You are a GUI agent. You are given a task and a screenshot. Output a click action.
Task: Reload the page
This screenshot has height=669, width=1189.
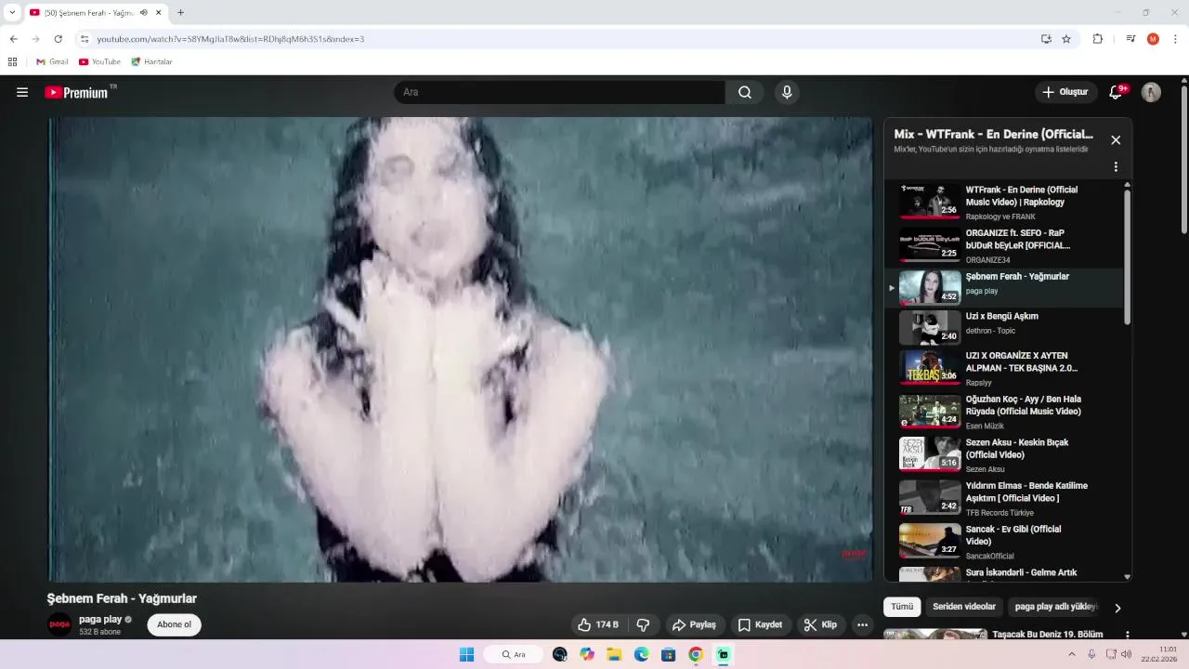(58, 39)
